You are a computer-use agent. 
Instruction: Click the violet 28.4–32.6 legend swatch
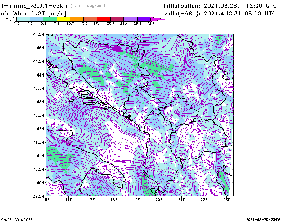144,19
